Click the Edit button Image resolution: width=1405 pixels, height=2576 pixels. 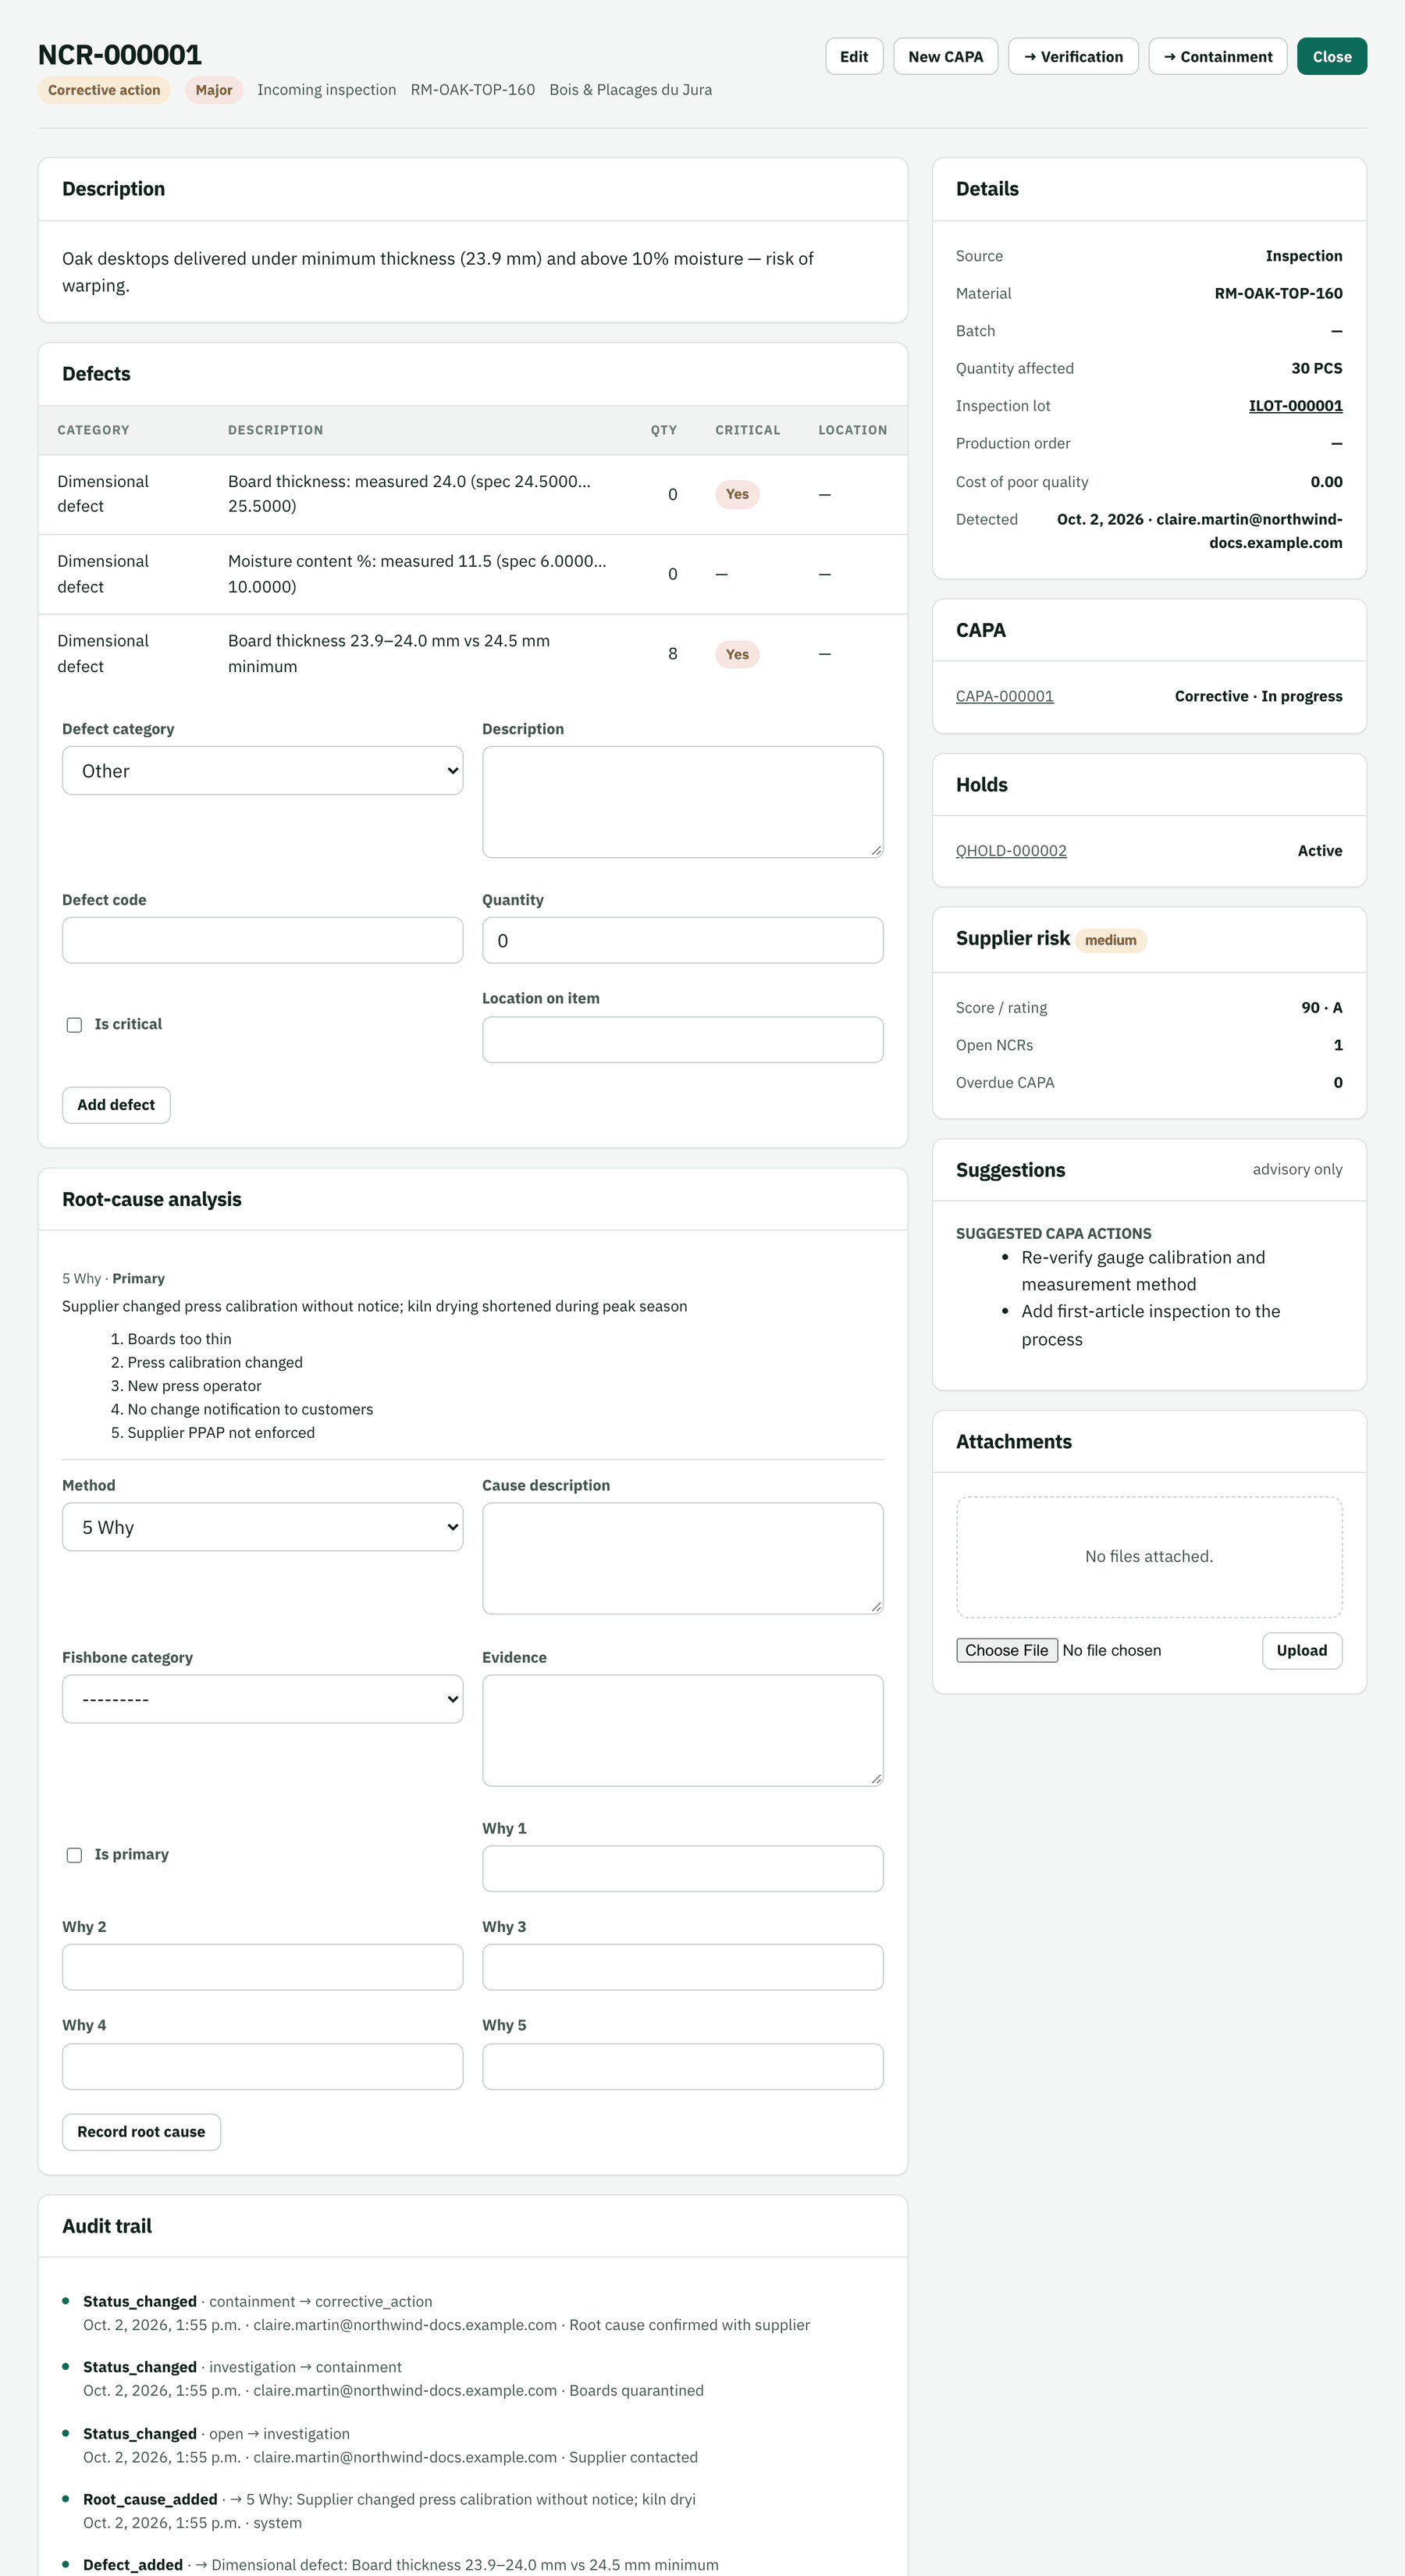click(853, 57)
